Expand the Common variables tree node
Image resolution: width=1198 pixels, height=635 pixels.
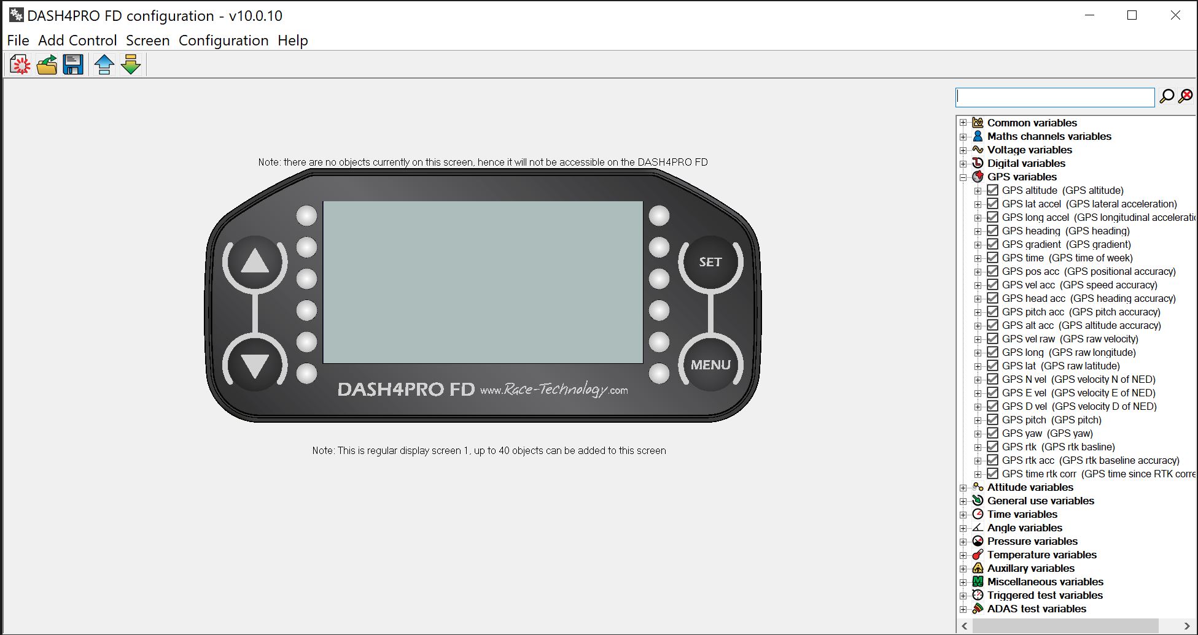963,123
